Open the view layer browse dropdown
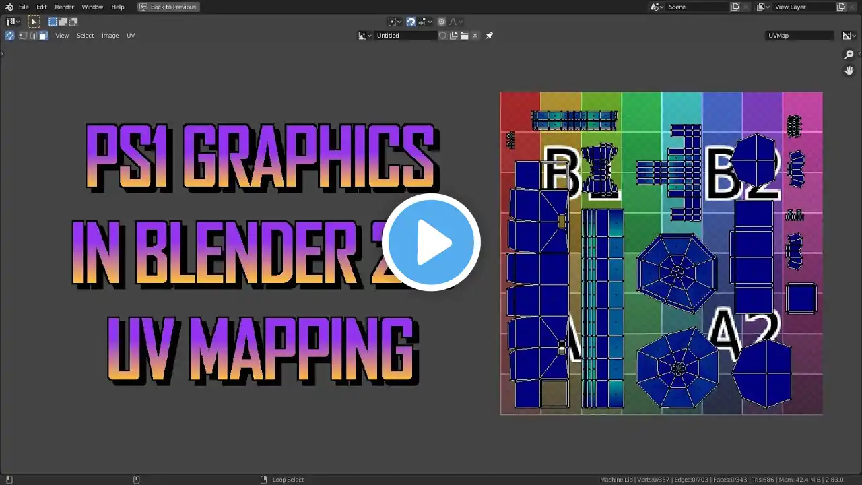Screen dimensions: 862x485 coord(764,7)
